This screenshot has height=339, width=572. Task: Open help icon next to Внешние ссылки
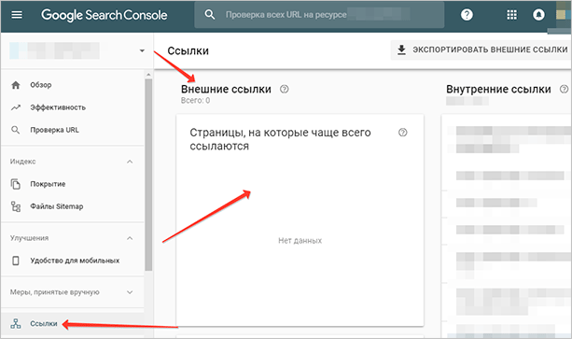pyautogui.click(x=285, y=89)
